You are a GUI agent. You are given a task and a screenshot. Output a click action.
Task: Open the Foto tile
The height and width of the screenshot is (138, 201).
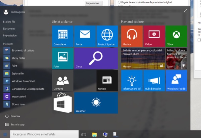(63, 58)
